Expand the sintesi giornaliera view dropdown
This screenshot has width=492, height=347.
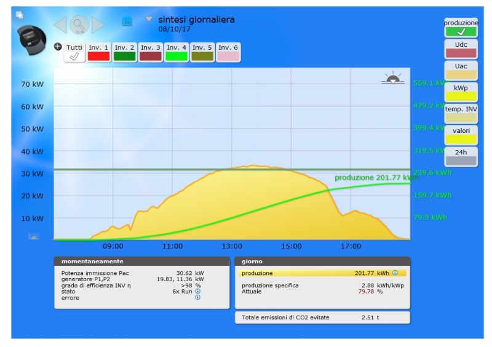pyautogui.click(x=149, y=19)
